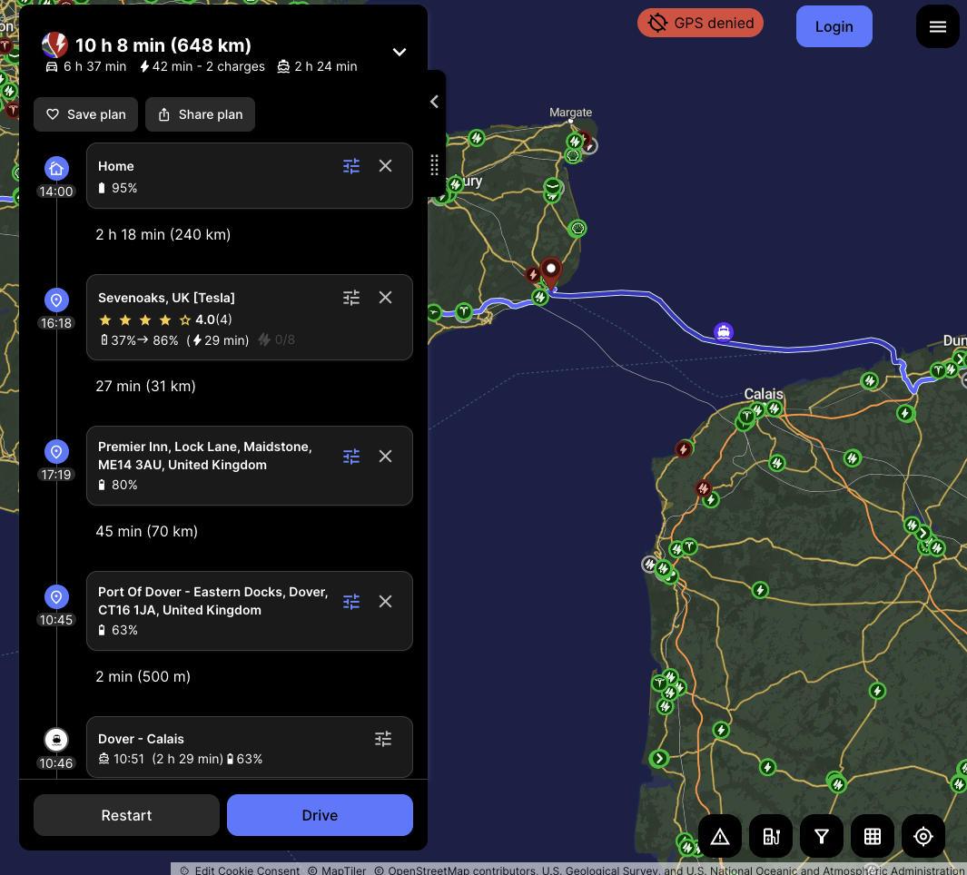Open settings for Sevenoaks Tesla charger

coord(351,298)
